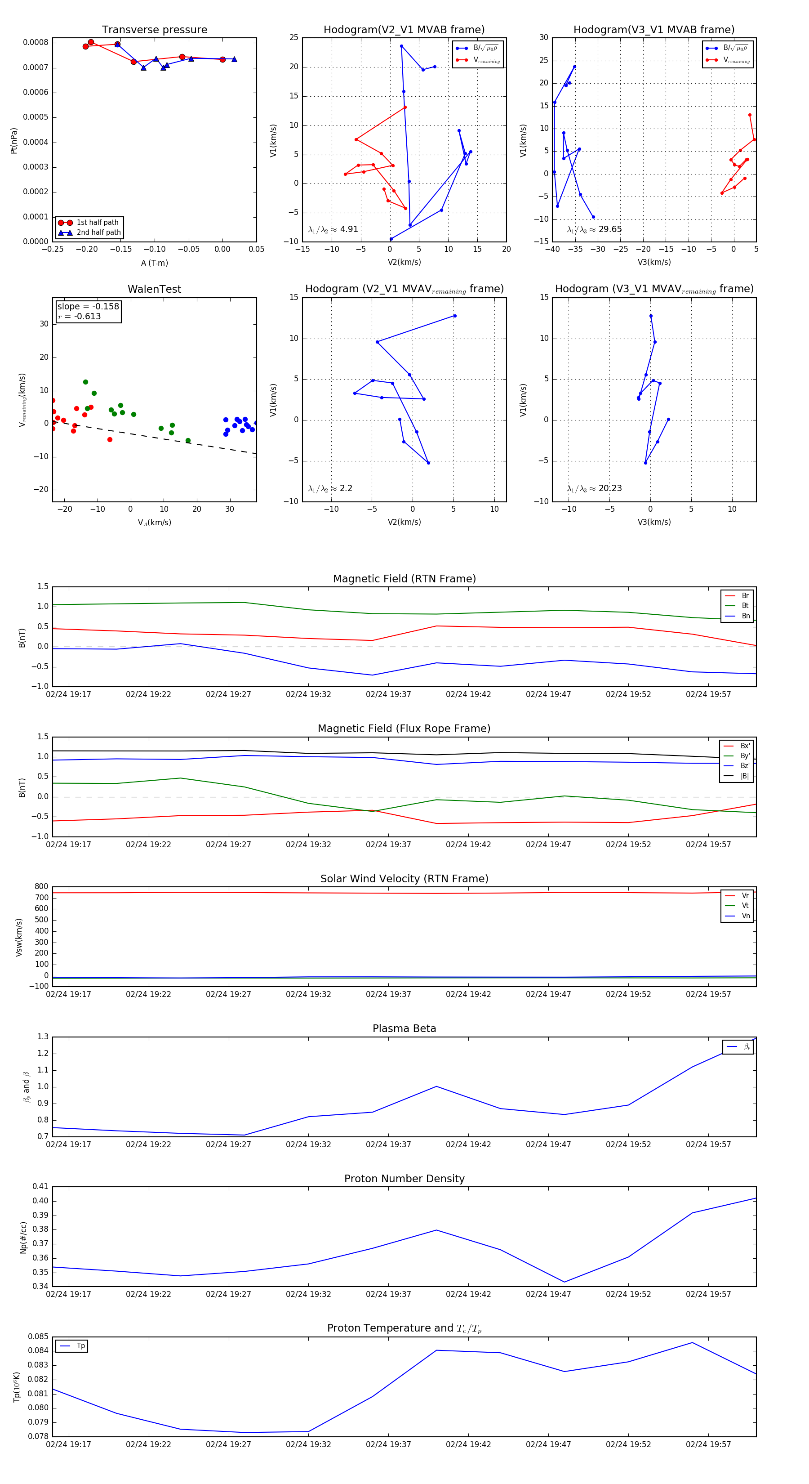Image resolution: width=809 pixels, height=1484 pixels.
Task: Click the B/√μ0ρ legend entry in V3_V1 MVAB hodogram
Action: pyautogui.click(x=728, y=49)
